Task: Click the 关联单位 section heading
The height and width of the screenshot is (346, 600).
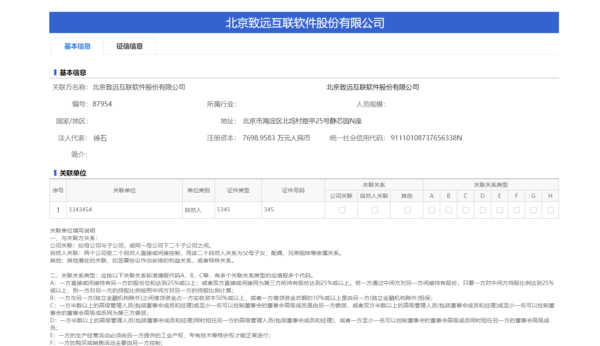Action: point(73,173)
